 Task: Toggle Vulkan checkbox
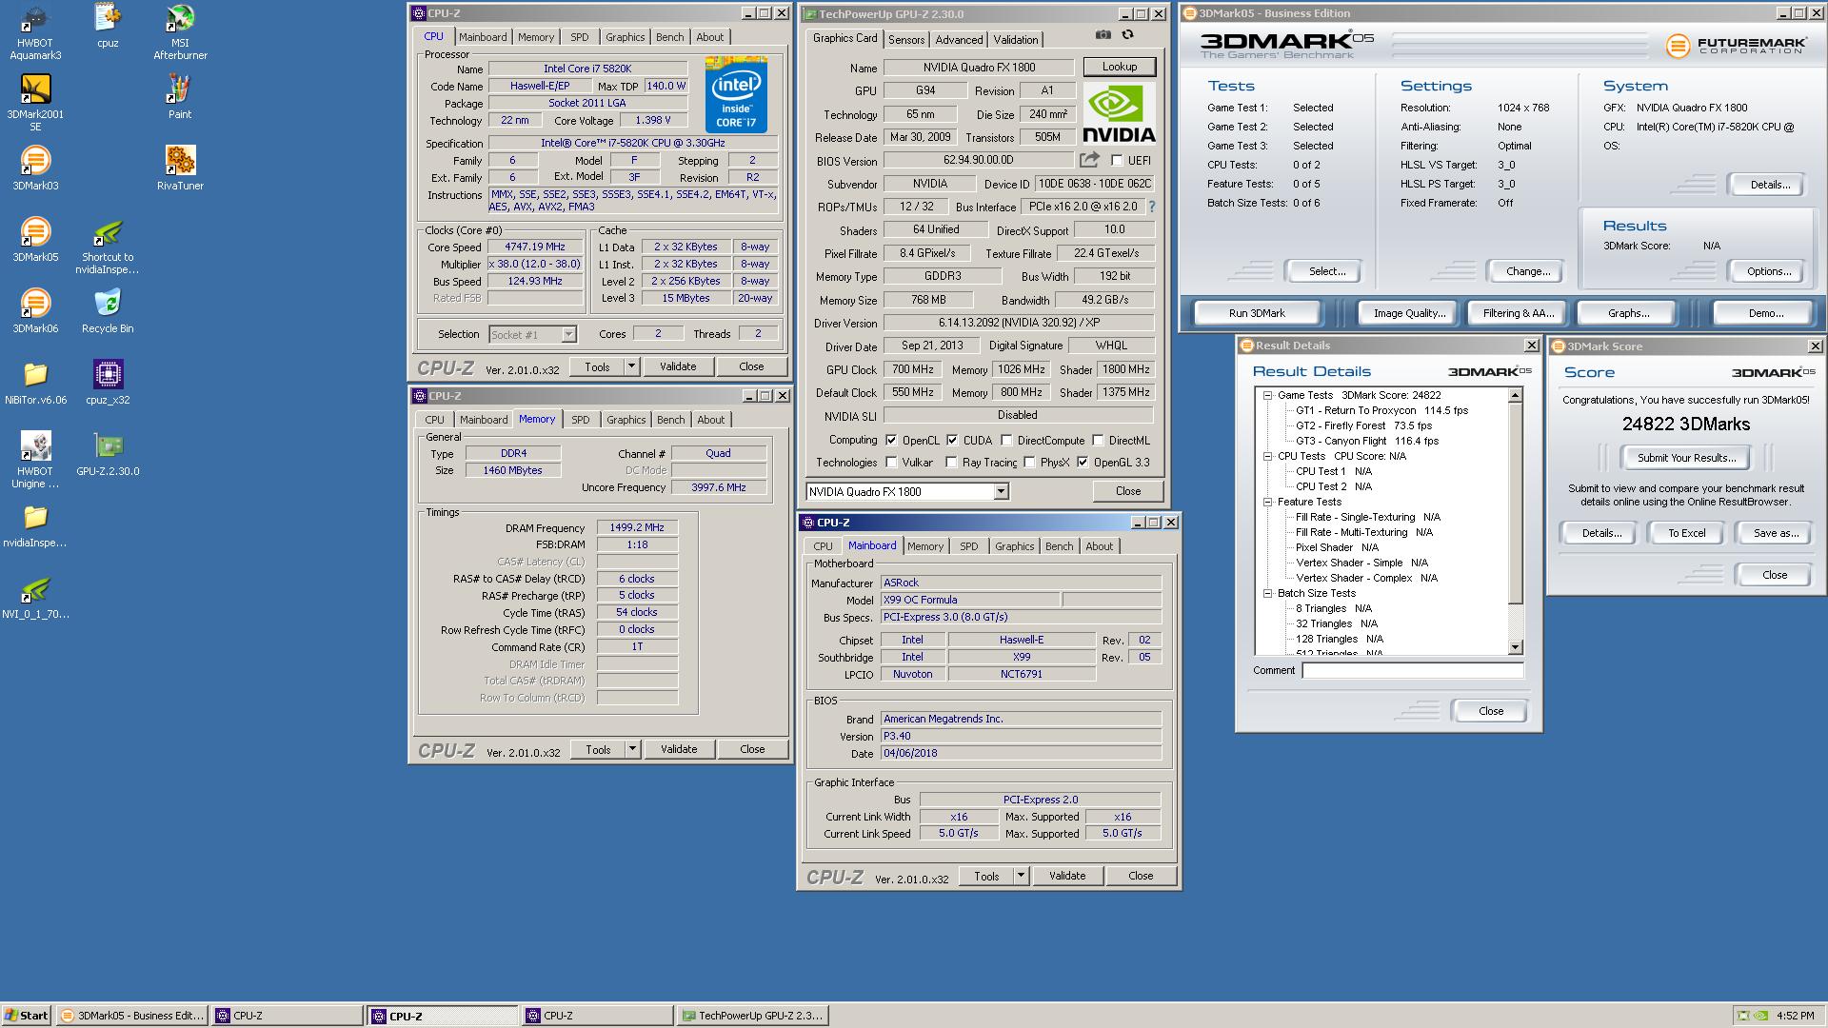point(891,463)
